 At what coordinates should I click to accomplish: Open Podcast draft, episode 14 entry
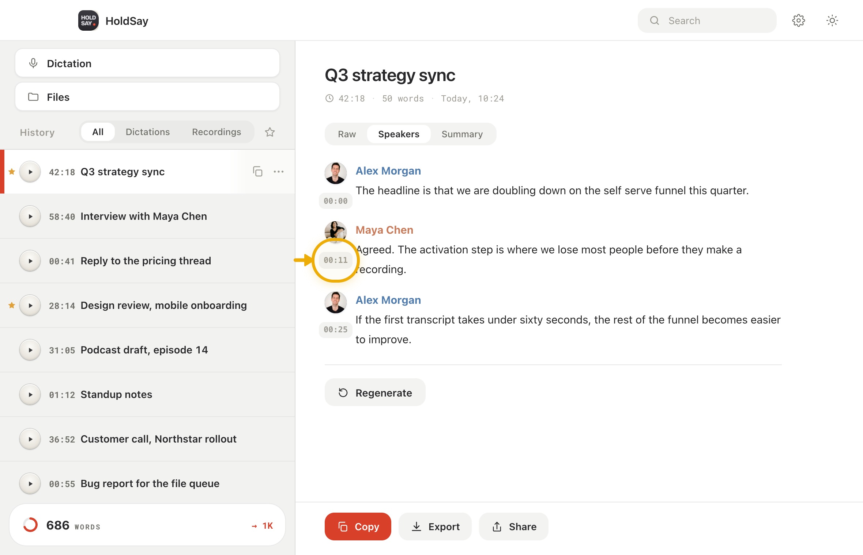click(147, 350)
